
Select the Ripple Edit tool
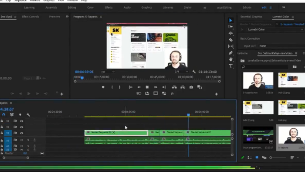tap(230, 33)
